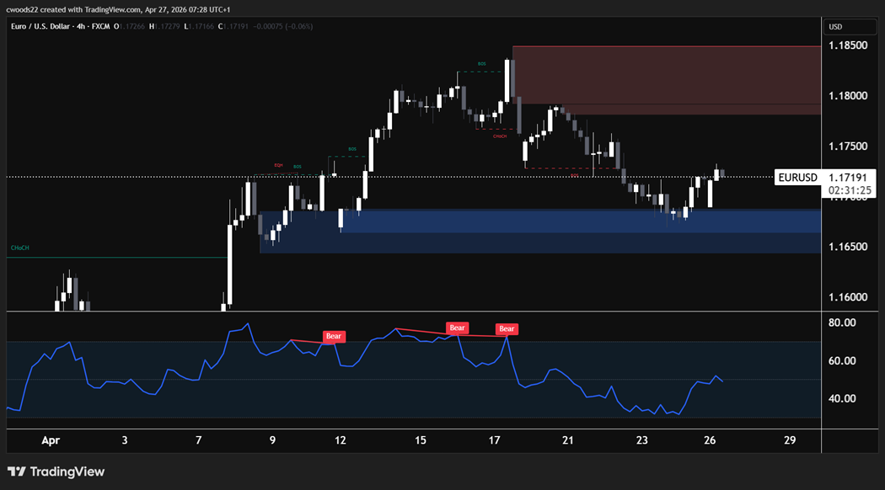Click the rightmost Bear divergence label
This screenshot has height=490, width=885.
tap(507, 329)
